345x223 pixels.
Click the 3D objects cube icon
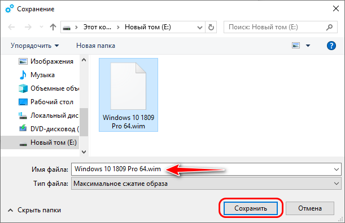(23, 88)
